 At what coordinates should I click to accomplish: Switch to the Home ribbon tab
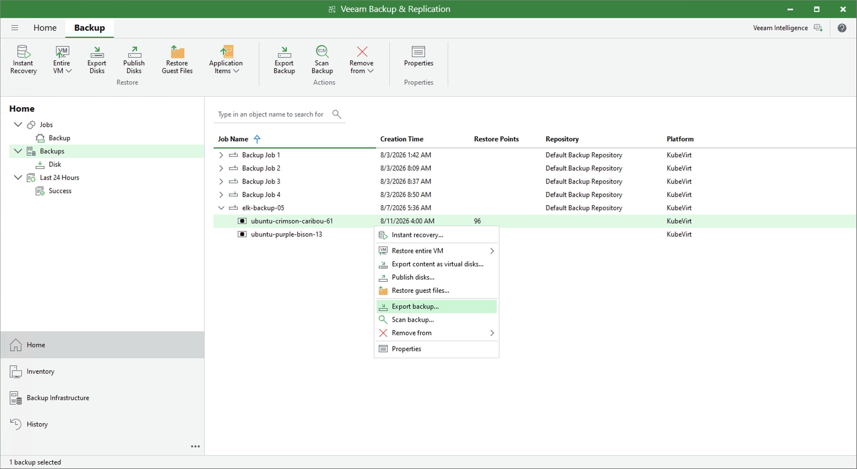[45, 28]
